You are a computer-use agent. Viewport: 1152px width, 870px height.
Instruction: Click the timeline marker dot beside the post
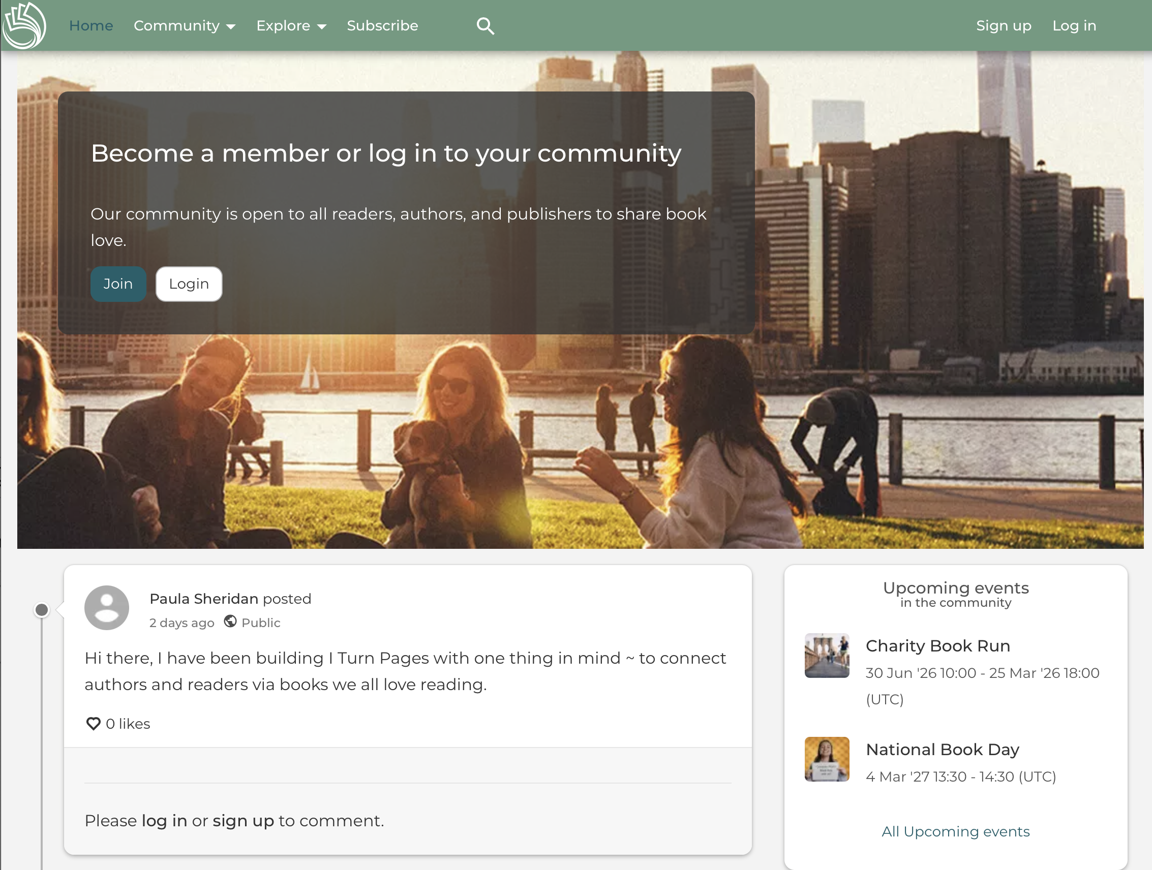point(42,610)
